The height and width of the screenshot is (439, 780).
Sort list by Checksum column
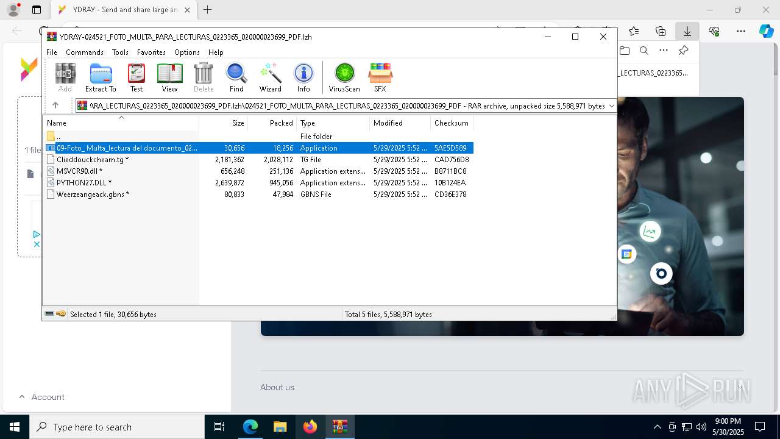(452, 123)
